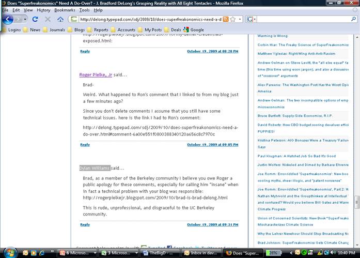Switch to TheBigD taskbar window

(161, 253)
